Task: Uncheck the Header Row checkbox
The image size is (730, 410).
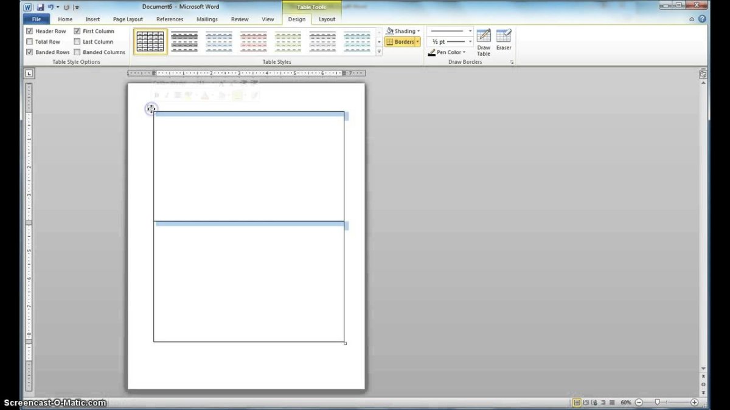Action: pyautogui.click(x=30, y=31)
